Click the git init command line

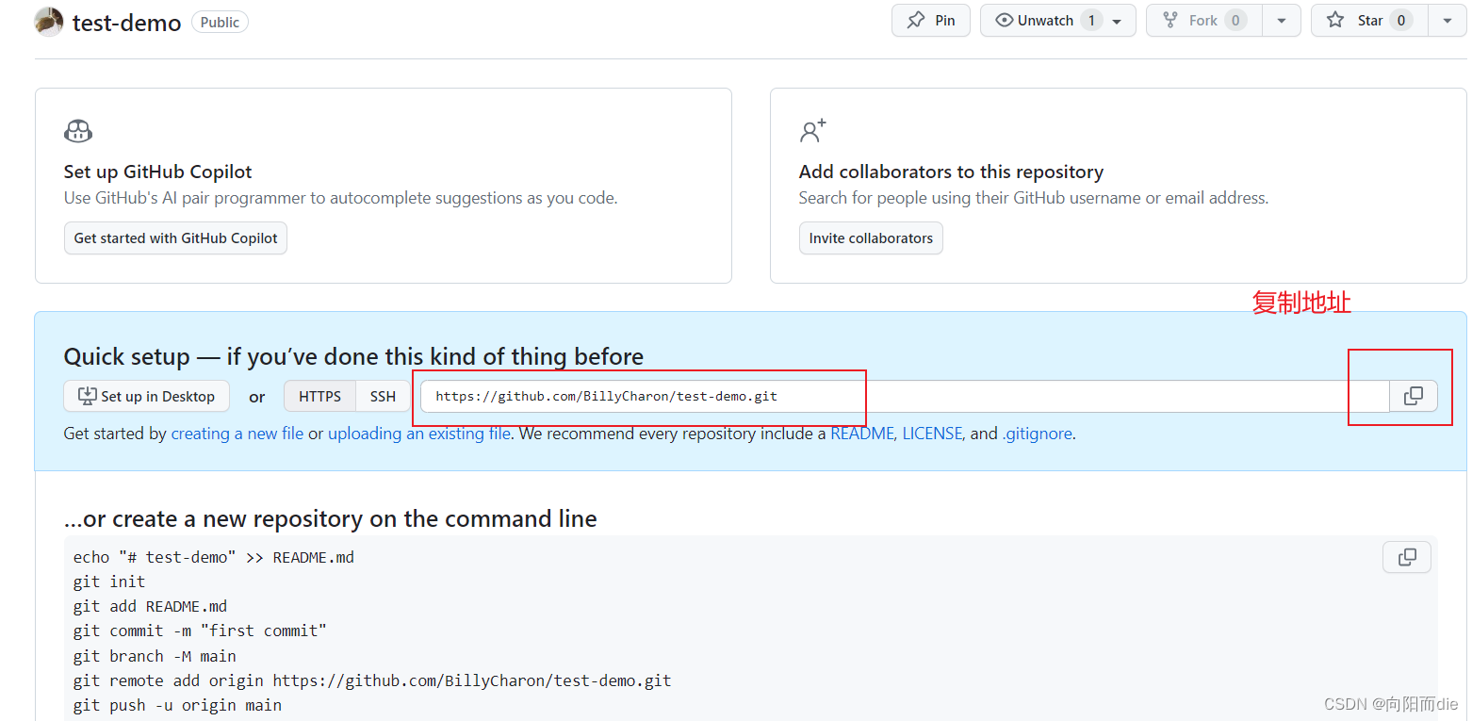(109, 582)
